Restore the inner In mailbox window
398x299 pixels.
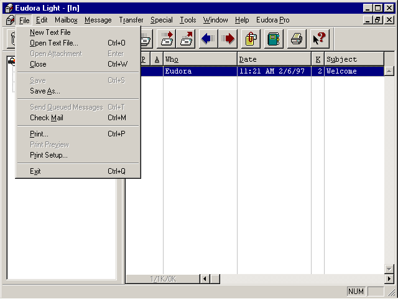pyautogui.click(x=377, y=20)
